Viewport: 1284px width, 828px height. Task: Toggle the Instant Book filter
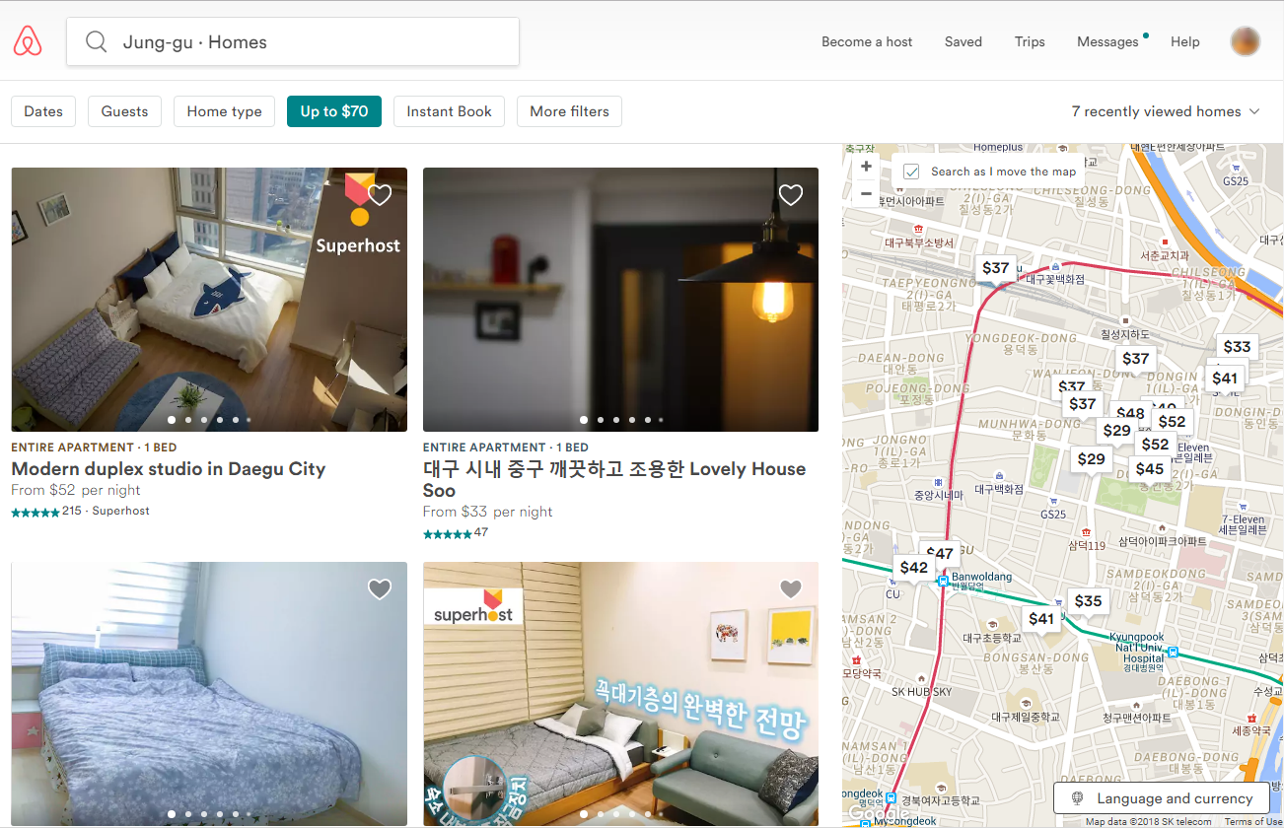point(449,111)
